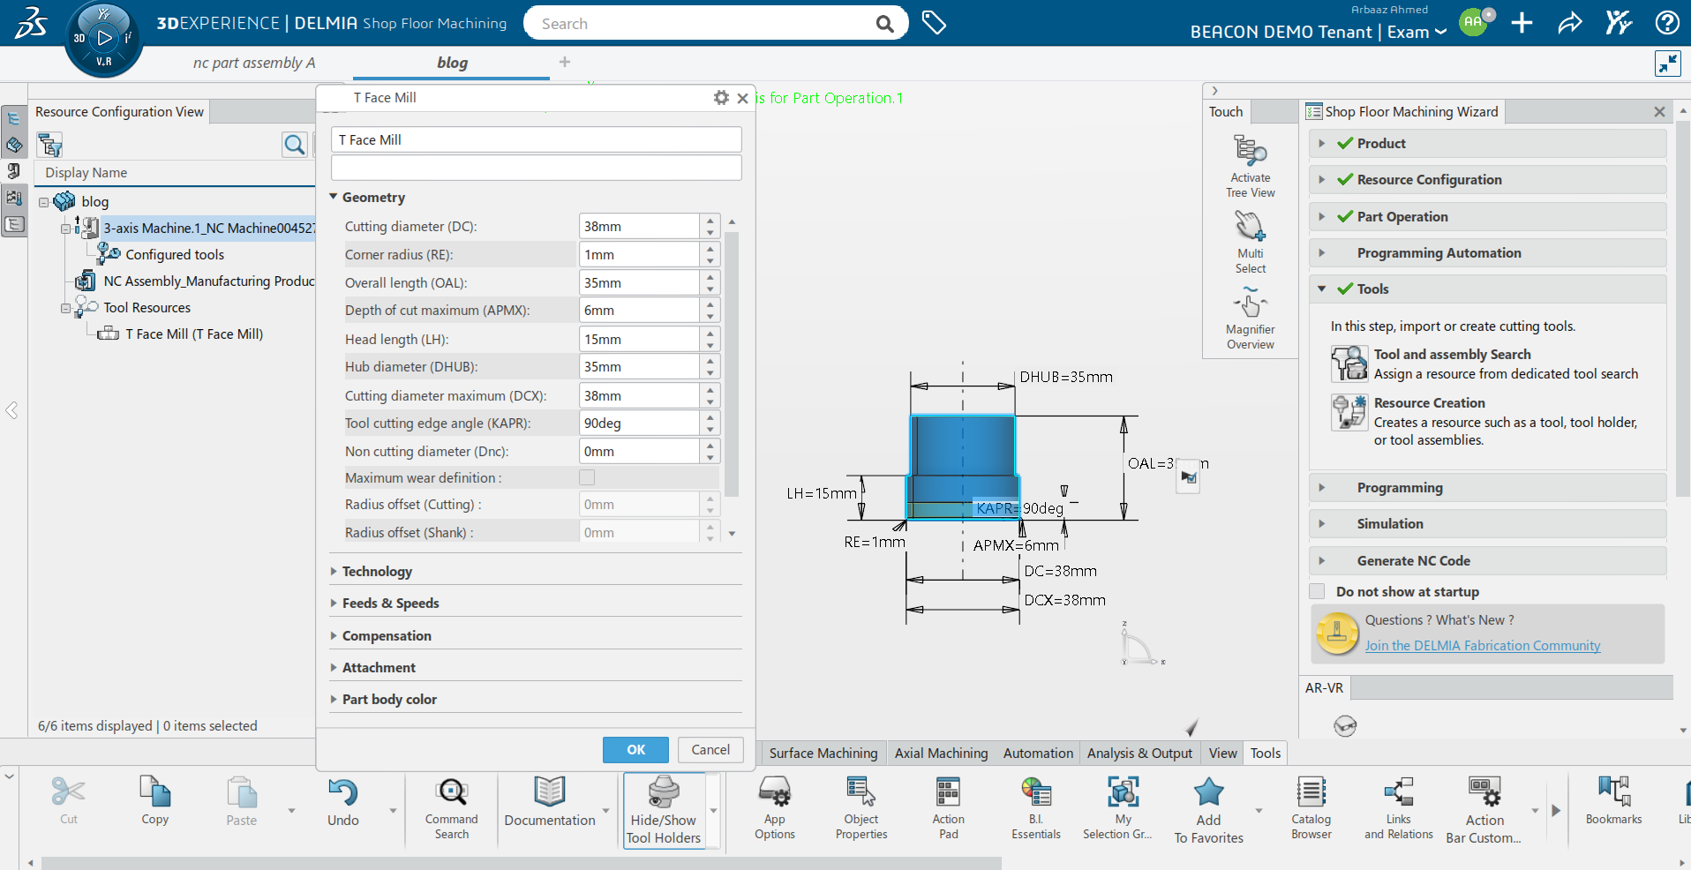Edit the T Face Mill name field
Viewport: 1691px width, 870px height.
pos(536,139)
